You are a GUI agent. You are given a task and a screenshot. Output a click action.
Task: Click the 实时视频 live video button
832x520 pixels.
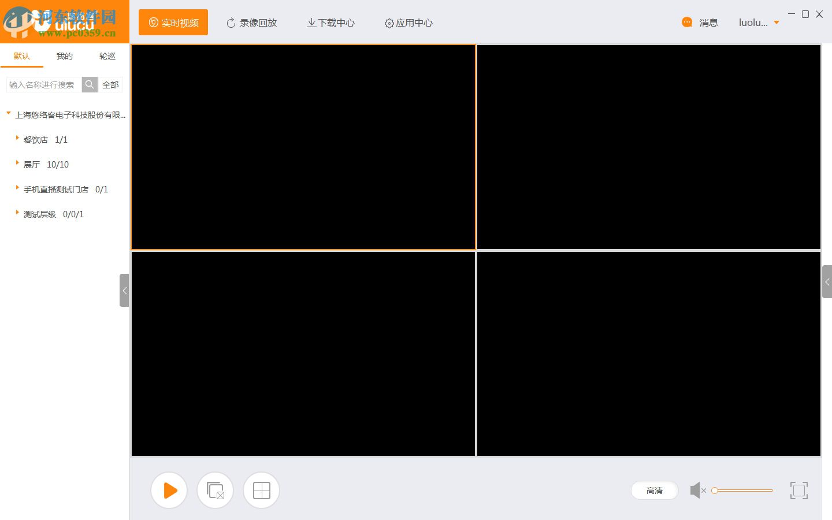pyautogui.click(x=173, y=22)
